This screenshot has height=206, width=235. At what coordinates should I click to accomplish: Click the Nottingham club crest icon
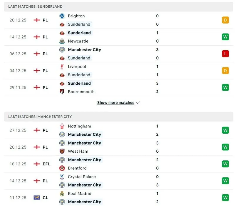pyautogui.click(x=62, y=126)
